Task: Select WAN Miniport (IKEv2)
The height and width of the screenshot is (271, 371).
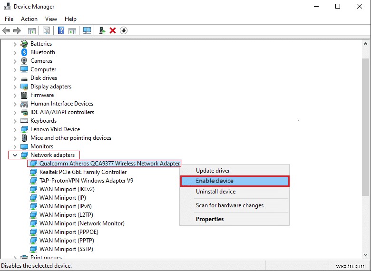Action: click(x=67, y=189)
